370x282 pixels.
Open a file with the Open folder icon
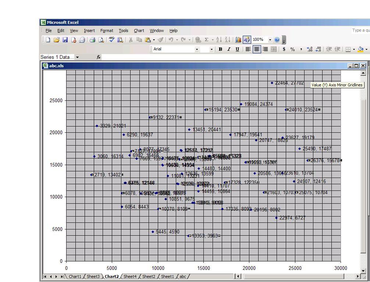[56, 40]
